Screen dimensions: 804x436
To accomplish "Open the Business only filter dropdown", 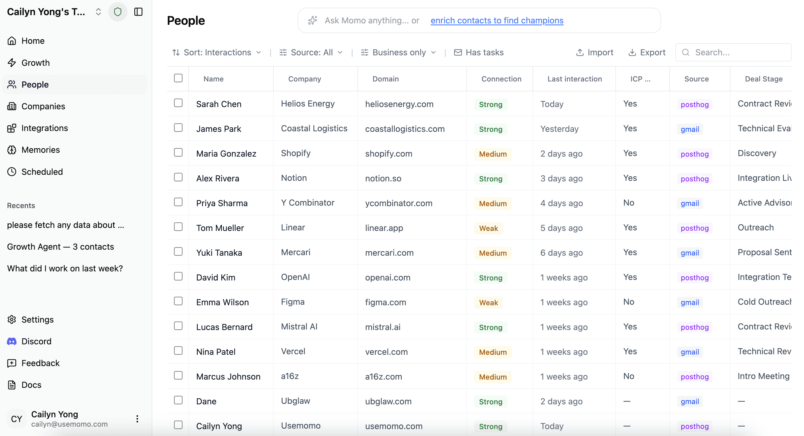I will coord(398,52).
